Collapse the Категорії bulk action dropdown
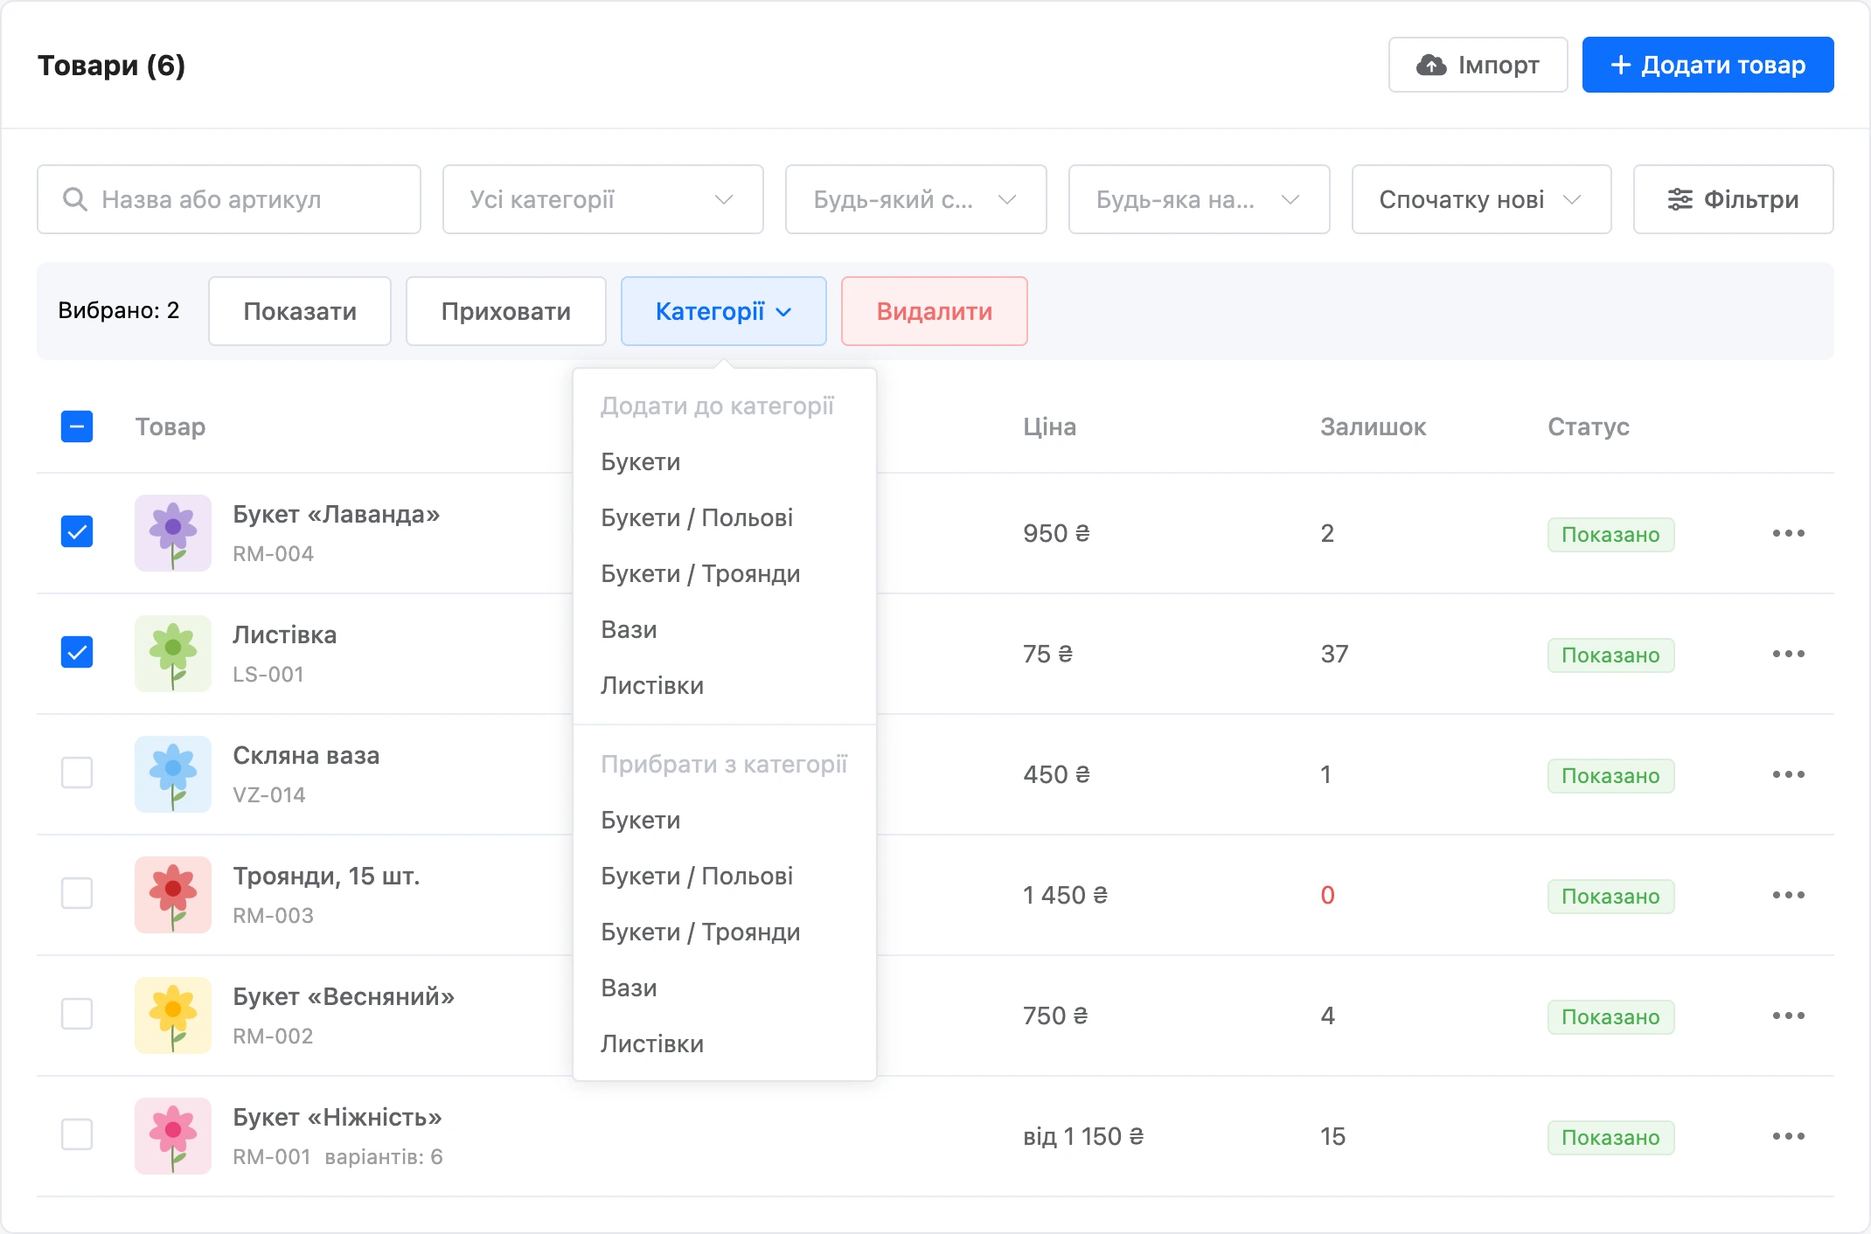Screen dimensions: 1871x1234 (724, 311)
